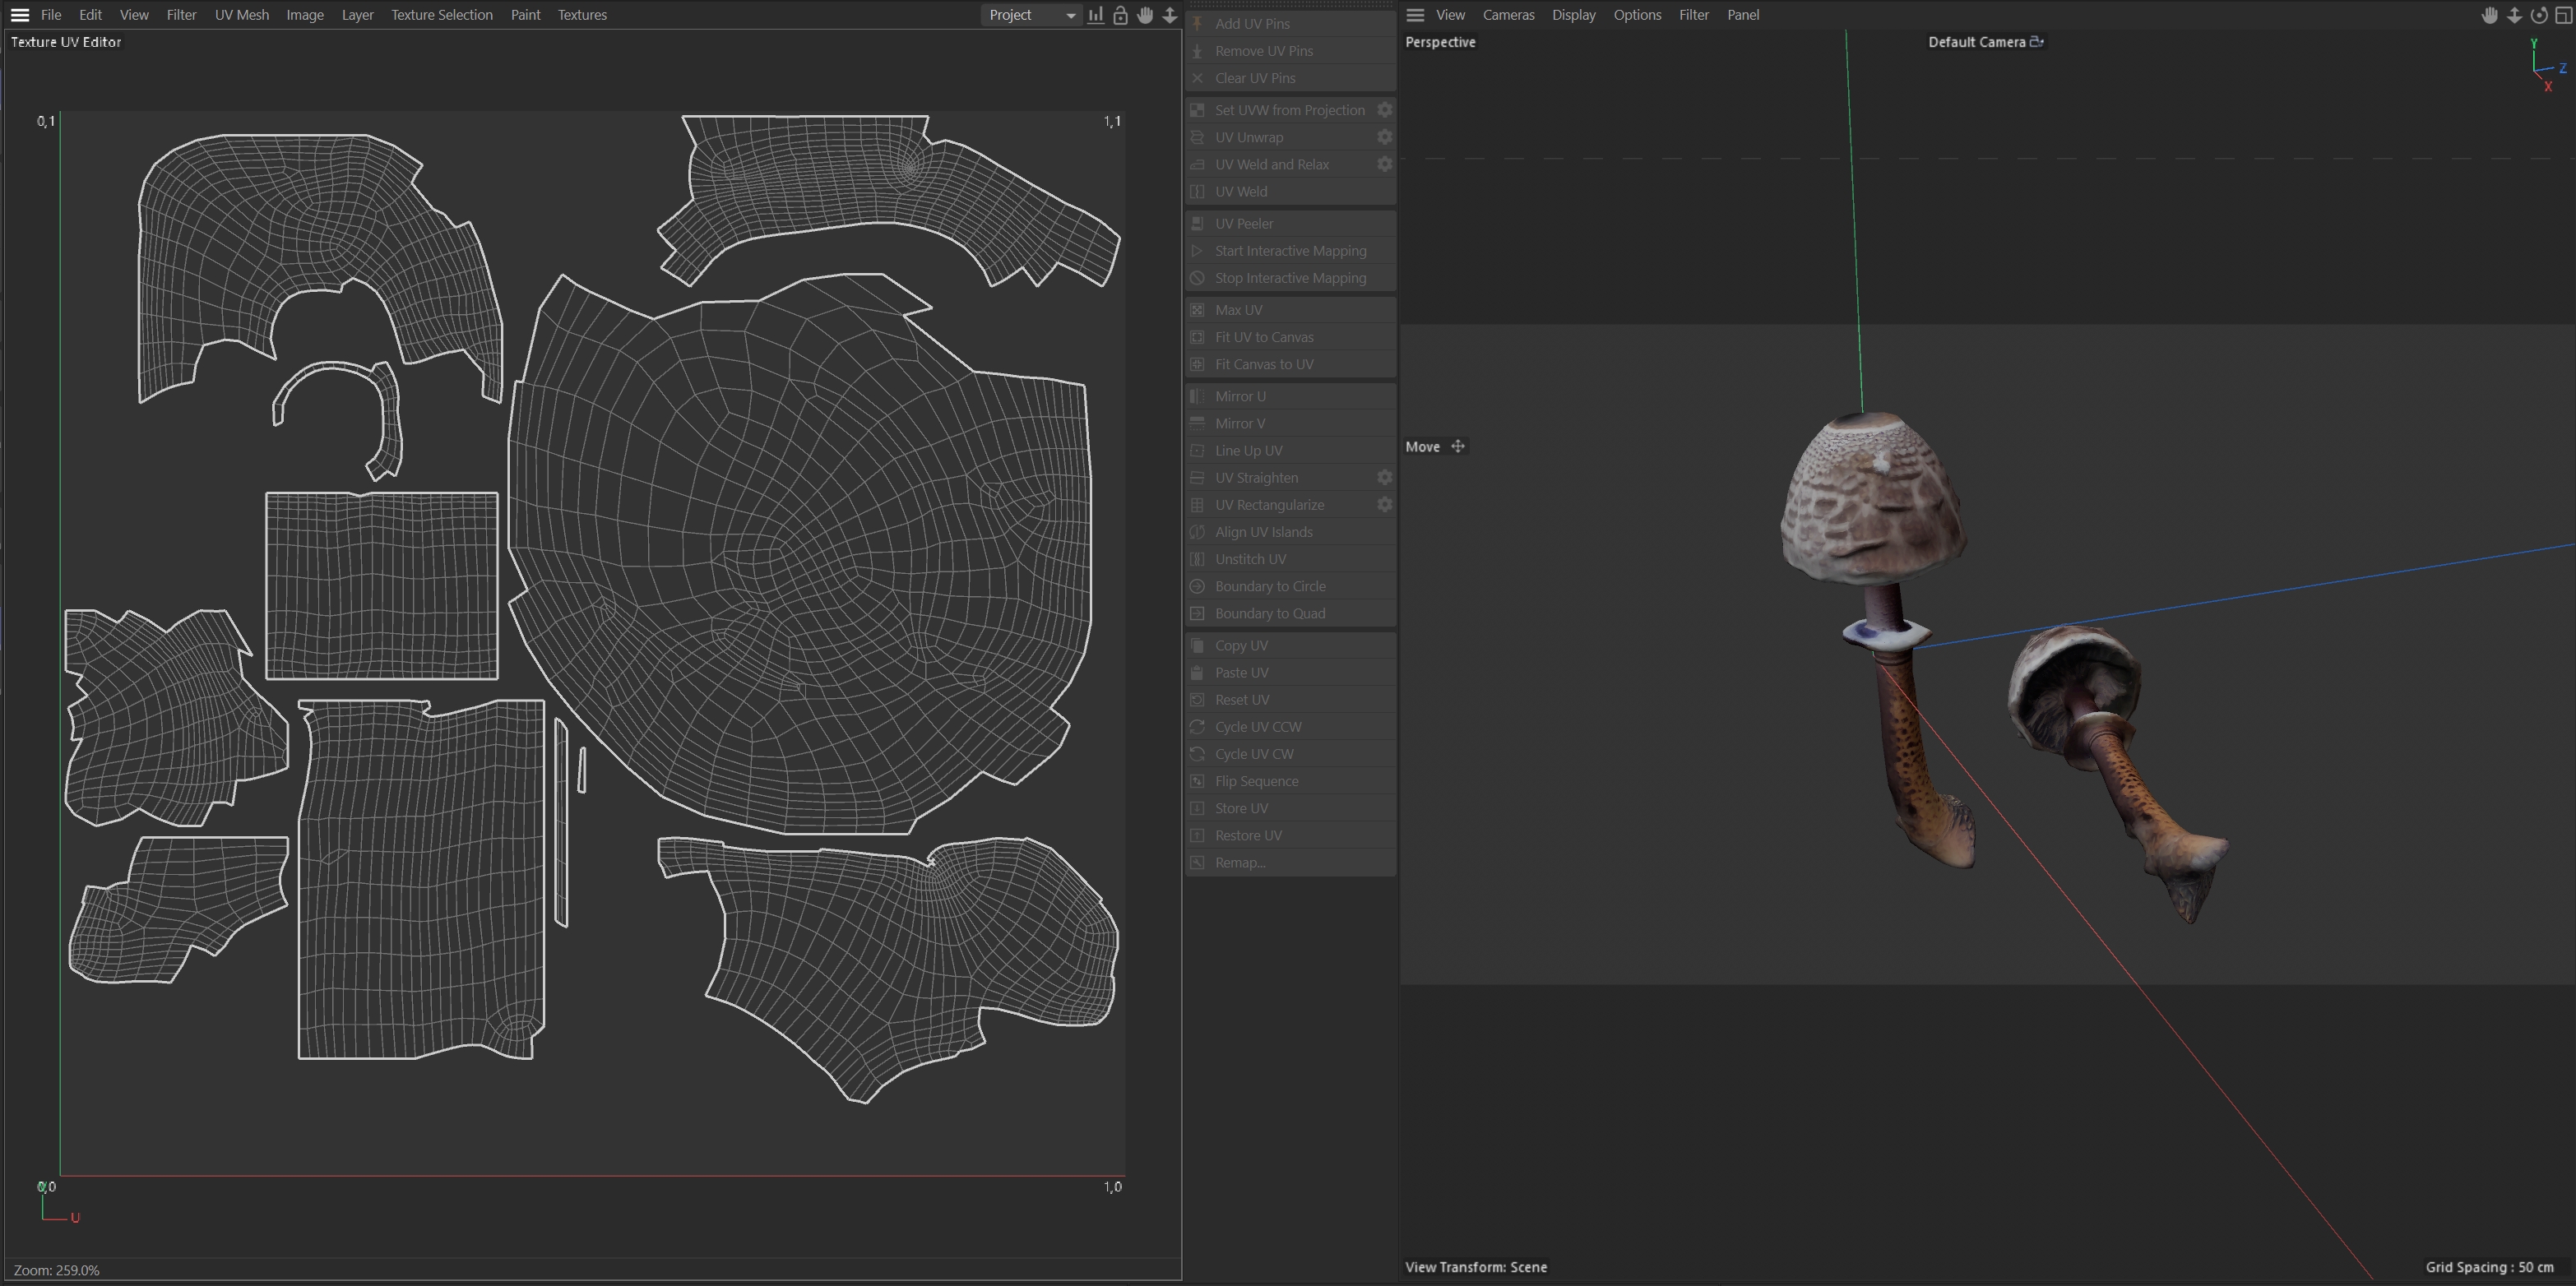Click the viewport orbit camera icon
This screenshot has height=1286, width=2576.
click(x=2539, y=15)
